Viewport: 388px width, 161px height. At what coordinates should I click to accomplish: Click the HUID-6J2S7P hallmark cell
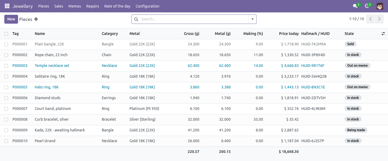coord(313,141)
